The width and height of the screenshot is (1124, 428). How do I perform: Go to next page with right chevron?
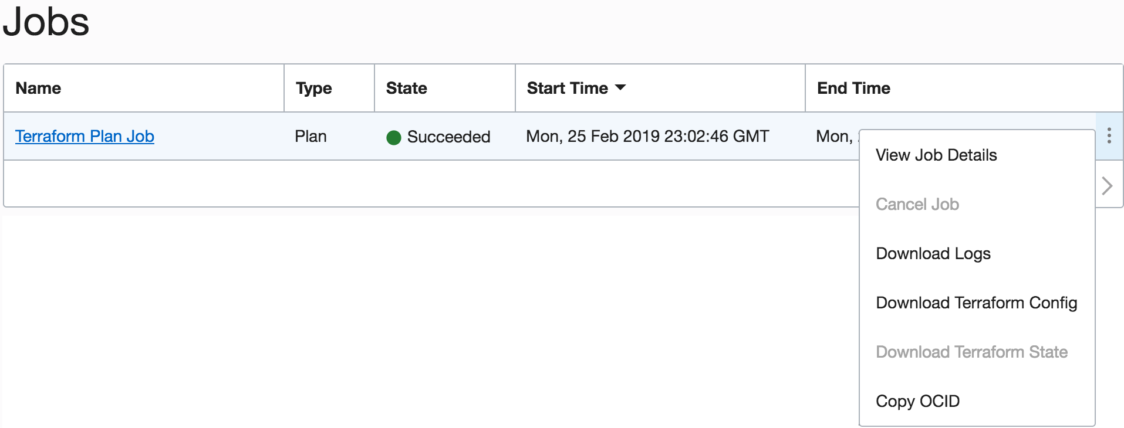click(1107, 186)
